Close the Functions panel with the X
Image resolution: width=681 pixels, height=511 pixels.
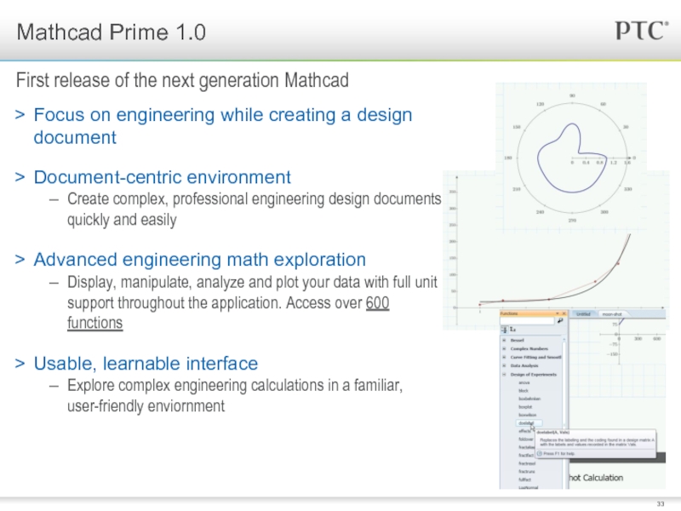tap(564, 313)
